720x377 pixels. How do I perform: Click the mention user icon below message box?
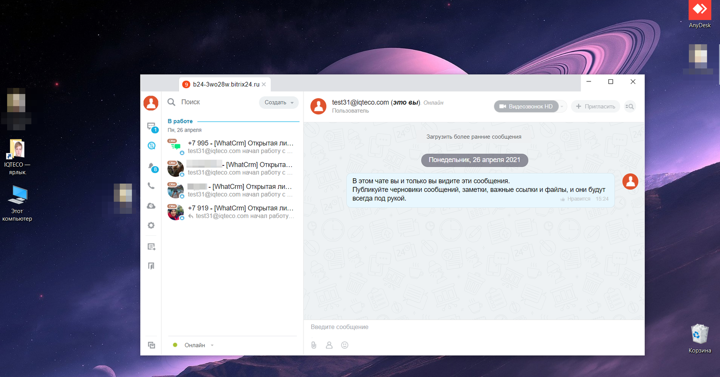(x=329, y=345)
